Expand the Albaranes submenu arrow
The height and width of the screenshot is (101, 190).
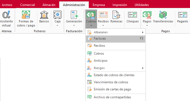click(x=143, y=32)
